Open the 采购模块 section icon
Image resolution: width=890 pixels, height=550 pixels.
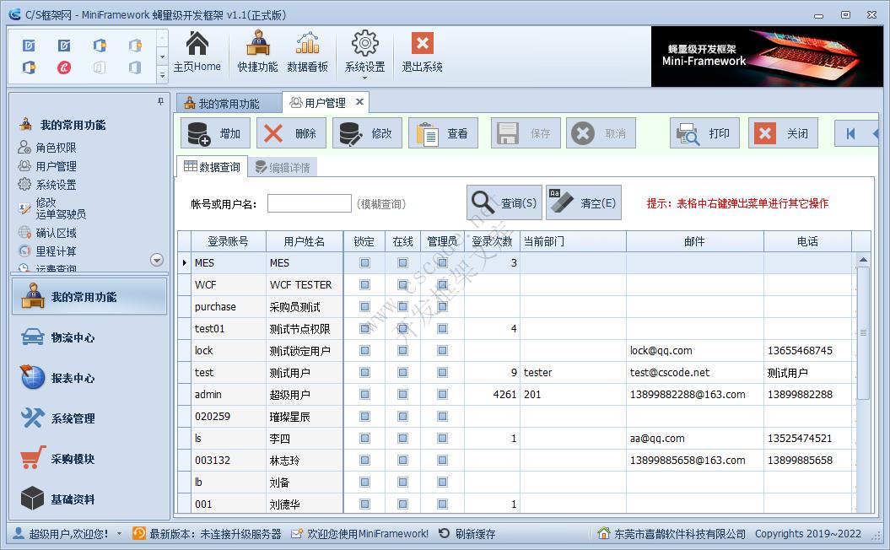pos(31,458)
